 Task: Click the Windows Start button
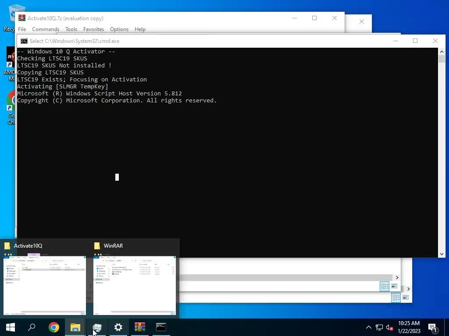[11, 327]
